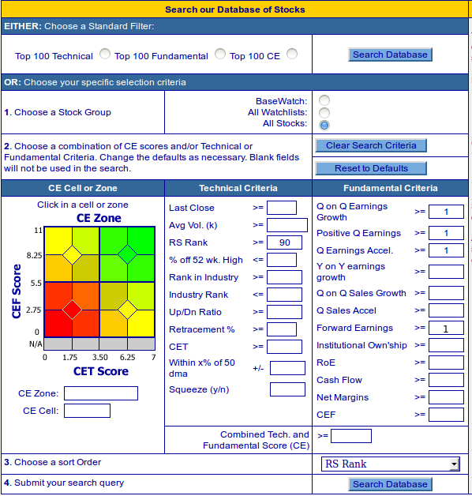Click the last gray N/A cell
This screenshot has width=472, height=496.
(141, 344)
